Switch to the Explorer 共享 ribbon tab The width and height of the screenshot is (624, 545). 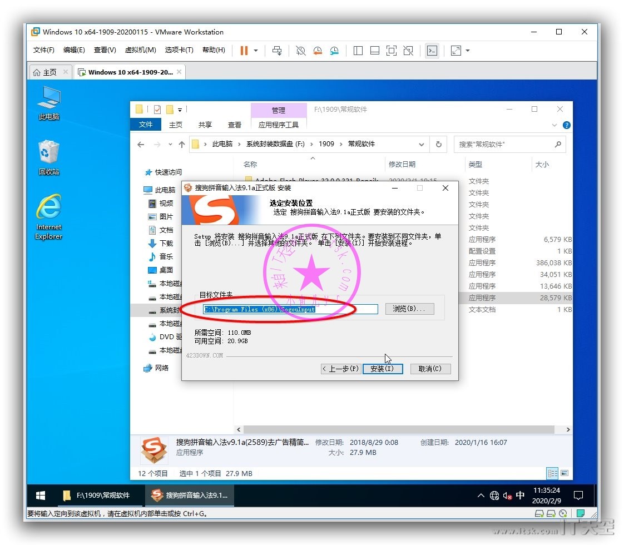click(x=205, y=125)
